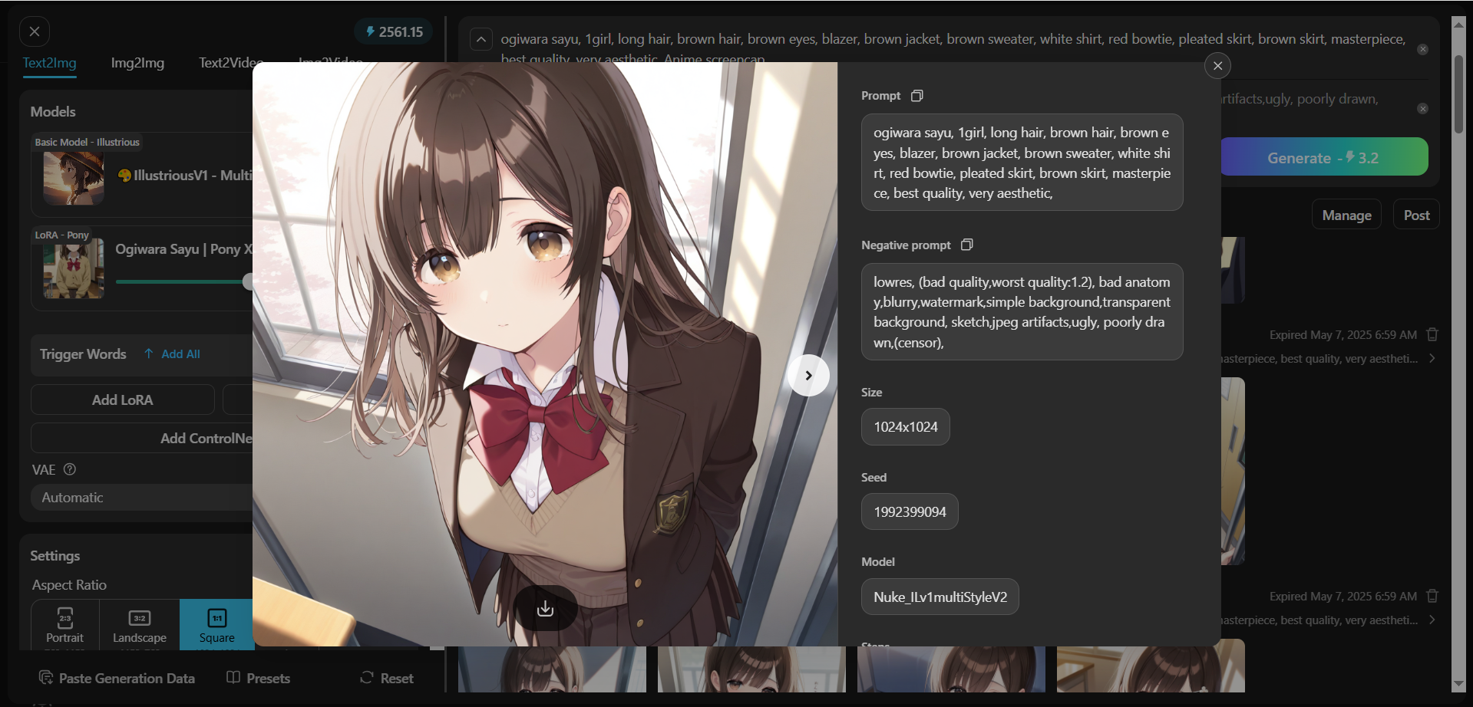
Task: Add all trigger words
Action: (x=172, y=353)
